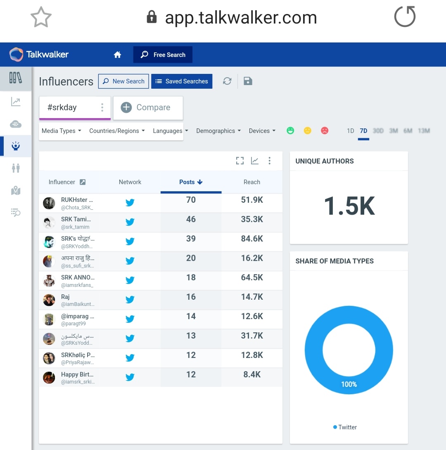The image size is (446, 450).
Task: Click avatar of @PriyaRajaw... influencer
Action: (x=49, y=358)
